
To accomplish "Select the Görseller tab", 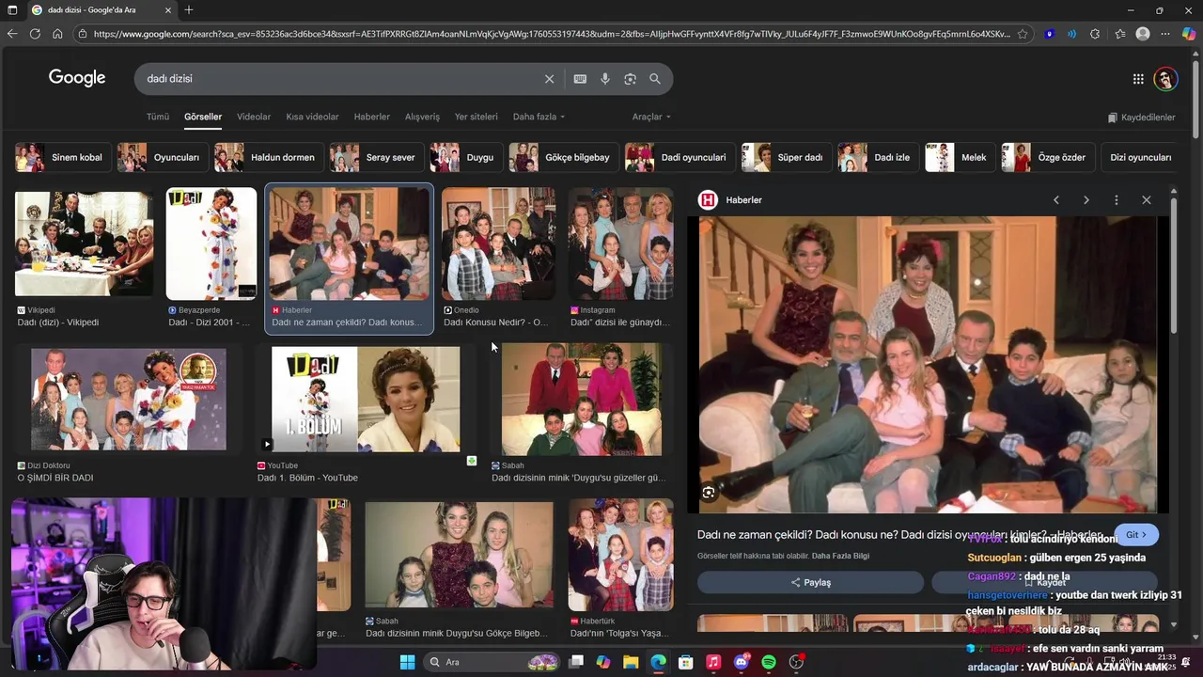I will point(203,117).
